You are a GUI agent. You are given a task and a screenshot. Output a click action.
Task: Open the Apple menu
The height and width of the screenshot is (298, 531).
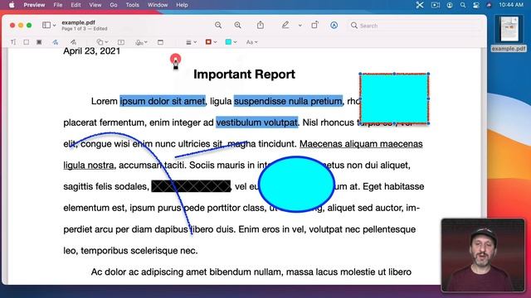[x=12, y=5]
